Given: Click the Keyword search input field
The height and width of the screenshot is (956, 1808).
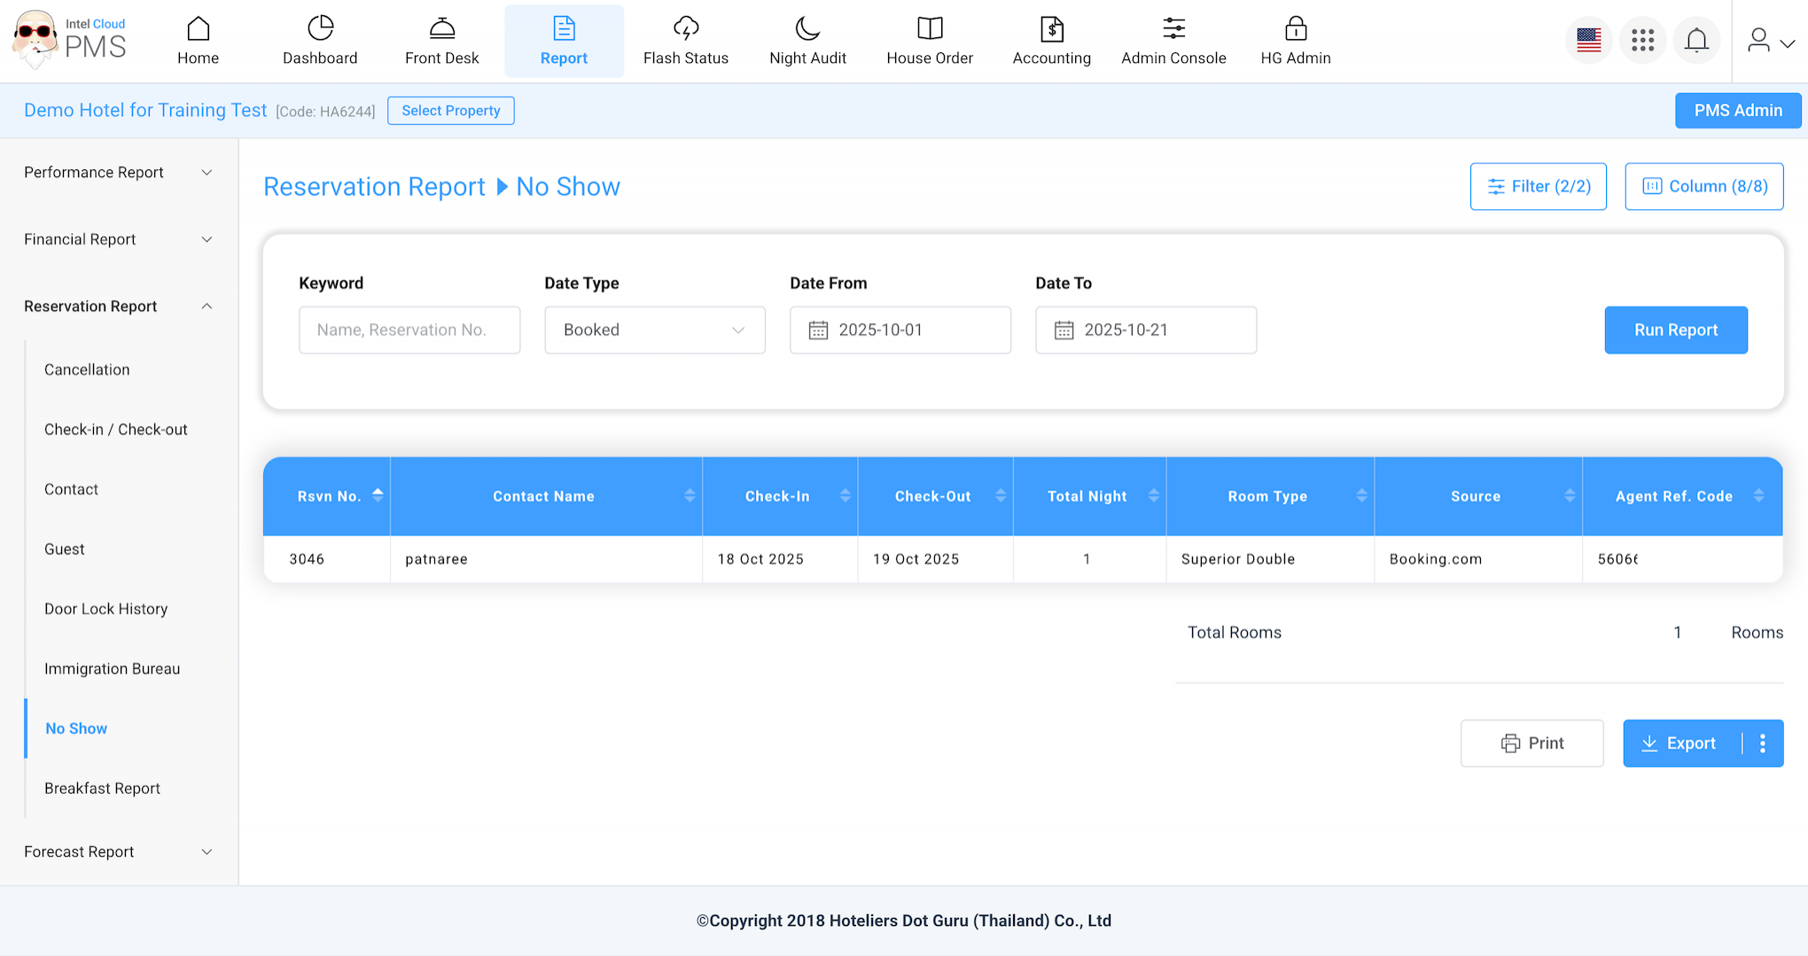Looking at the screenshot, I should [409, 330].
